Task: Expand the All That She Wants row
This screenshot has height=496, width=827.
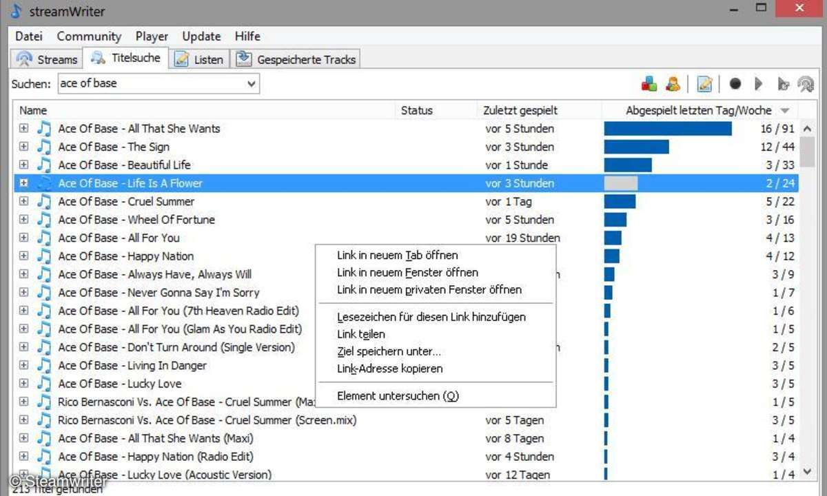Action: [x=23, y=128]
